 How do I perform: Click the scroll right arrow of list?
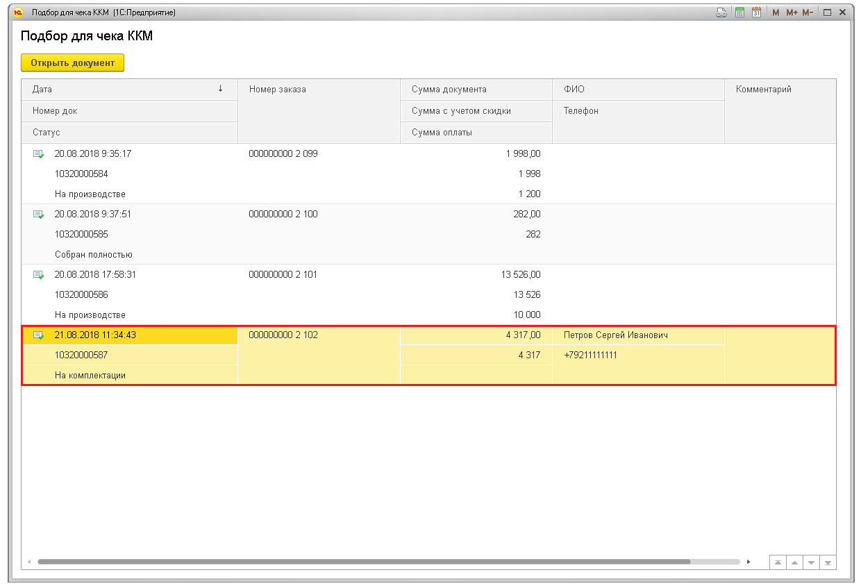pos(748,561)
